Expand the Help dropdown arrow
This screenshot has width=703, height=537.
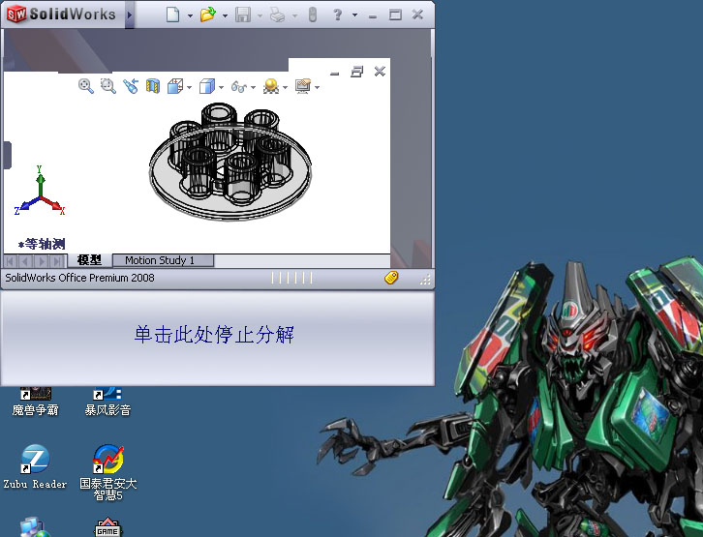354,15
